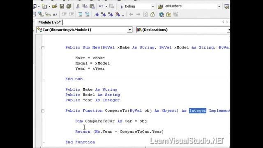Click the 'Model = xModel' code line
This screenshot has width=263, height=148.
click(x=92, y=63)
